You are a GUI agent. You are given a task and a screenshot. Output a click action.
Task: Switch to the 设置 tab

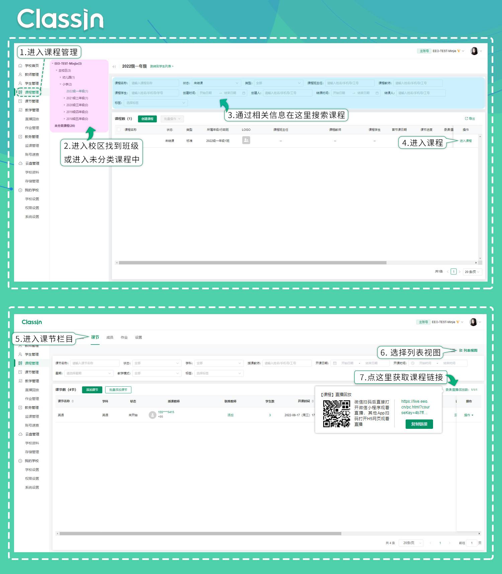coord(139,337)
